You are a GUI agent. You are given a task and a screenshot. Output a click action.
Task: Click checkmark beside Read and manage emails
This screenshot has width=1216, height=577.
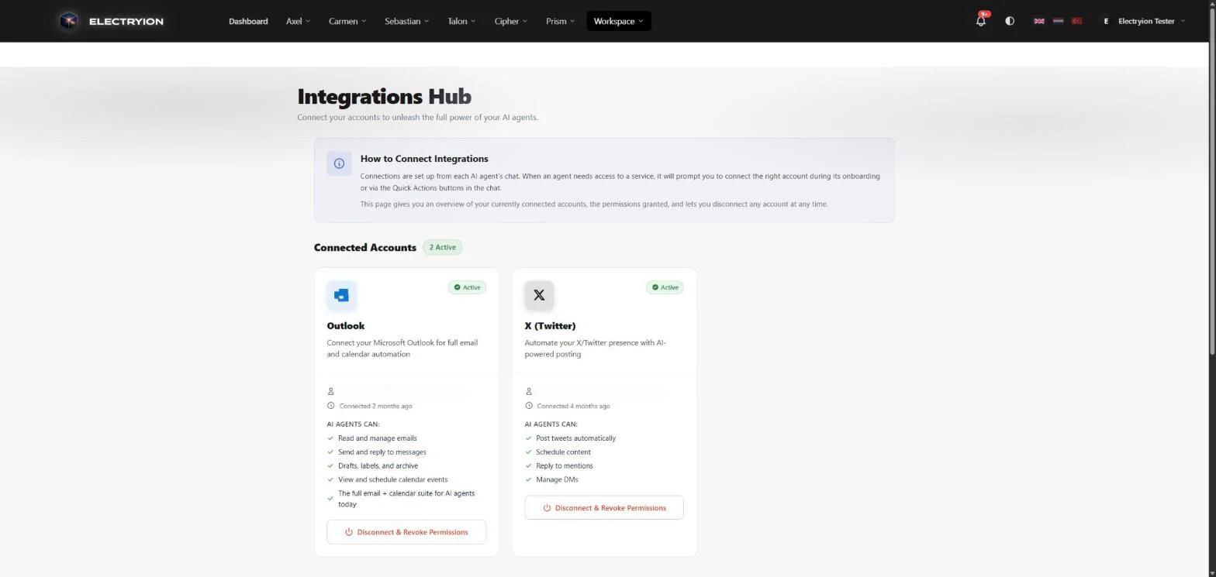click(x=330, y=438)
